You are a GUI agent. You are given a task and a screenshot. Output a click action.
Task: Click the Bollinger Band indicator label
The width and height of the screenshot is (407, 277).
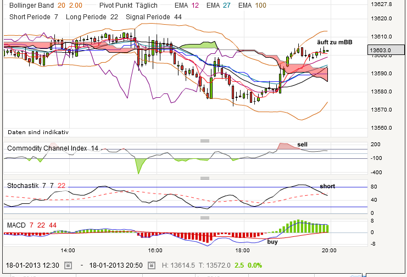point(31,5)
